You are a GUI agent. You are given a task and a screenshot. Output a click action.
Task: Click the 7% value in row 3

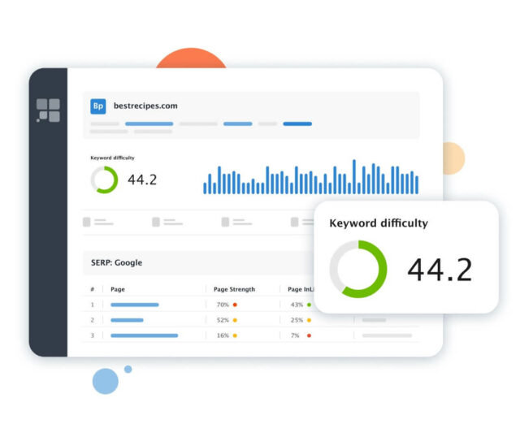coord(295,335)
